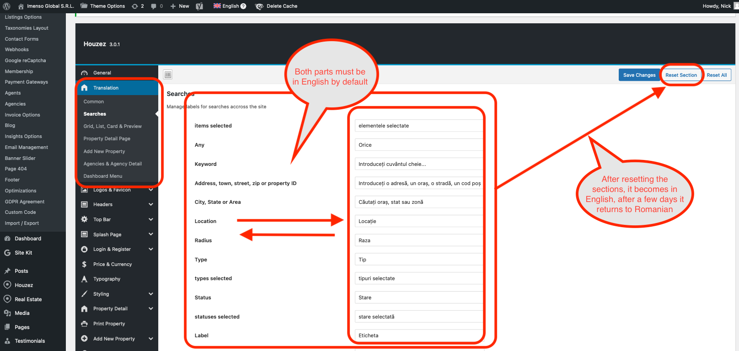Click the Top Bar gear icon
The height and width of the screenshot is (351, 739).
[x=84, y=219]
